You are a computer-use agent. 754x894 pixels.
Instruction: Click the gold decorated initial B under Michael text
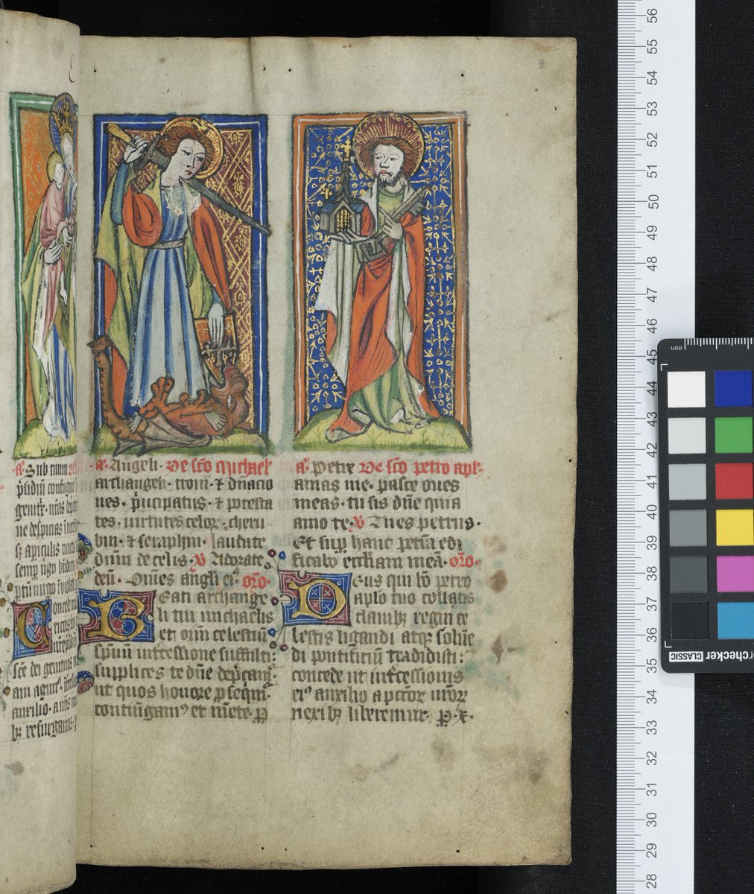118,616
